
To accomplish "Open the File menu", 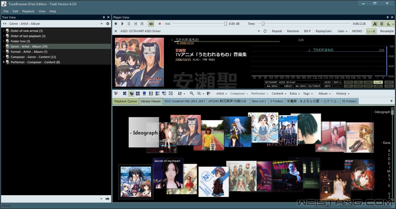I will (x=6, y=11).
